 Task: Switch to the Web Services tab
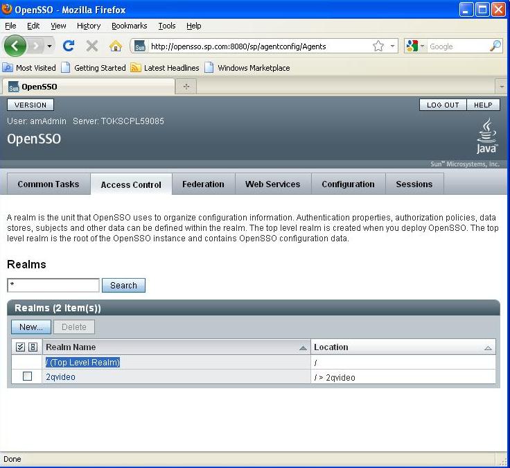[x=273, y=184]
